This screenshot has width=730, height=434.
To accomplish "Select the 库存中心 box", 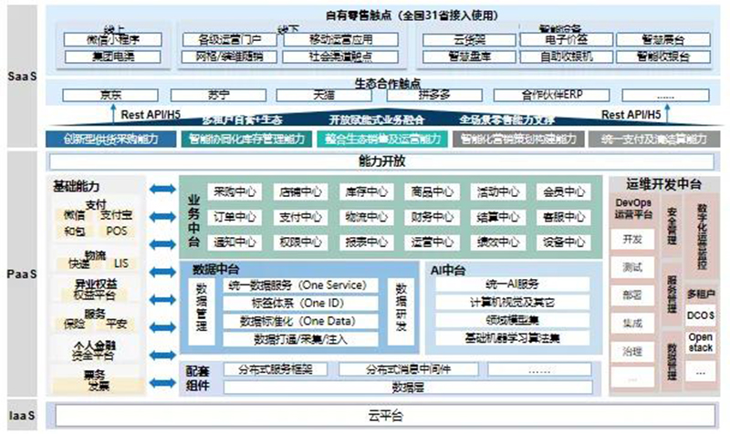I will (366, 191).
